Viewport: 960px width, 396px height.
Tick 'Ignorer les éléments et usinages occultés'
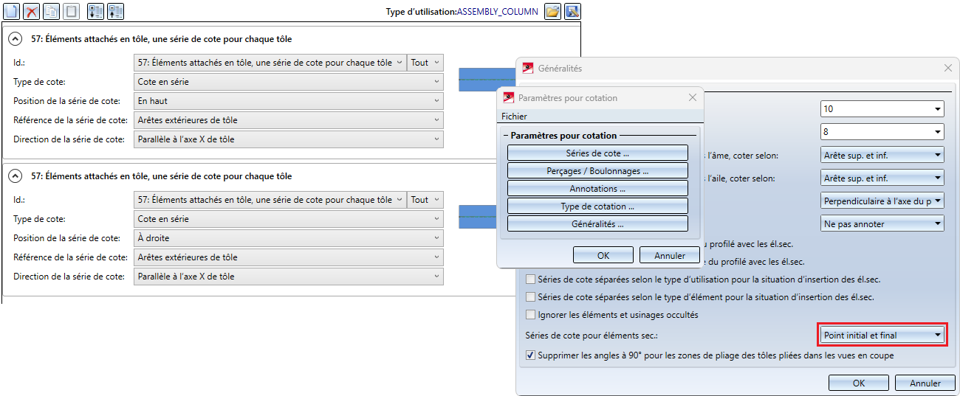point(530,315)
